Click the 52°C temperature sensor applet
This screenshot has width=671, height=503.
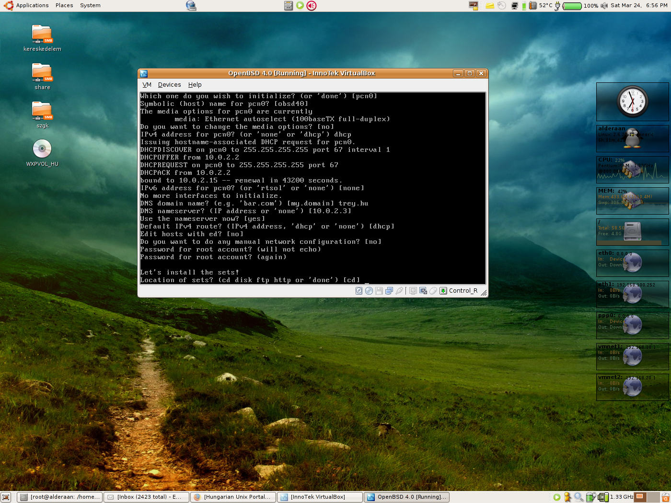pos(541,5)
